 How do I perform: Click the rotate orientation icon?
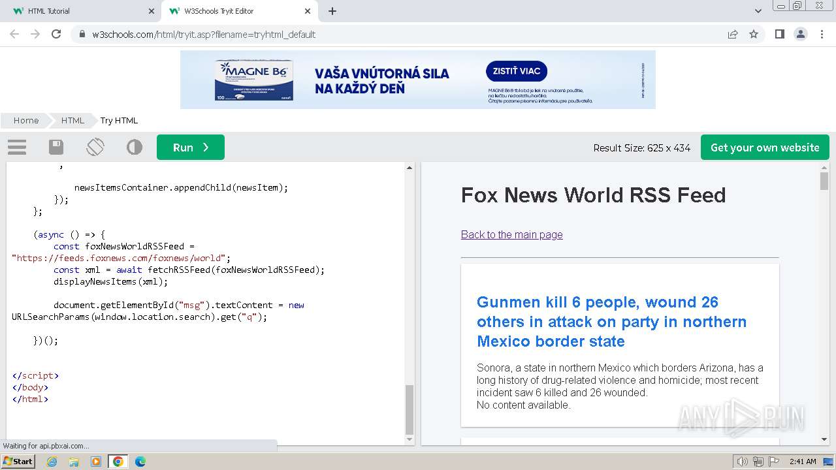pos(95,147)
